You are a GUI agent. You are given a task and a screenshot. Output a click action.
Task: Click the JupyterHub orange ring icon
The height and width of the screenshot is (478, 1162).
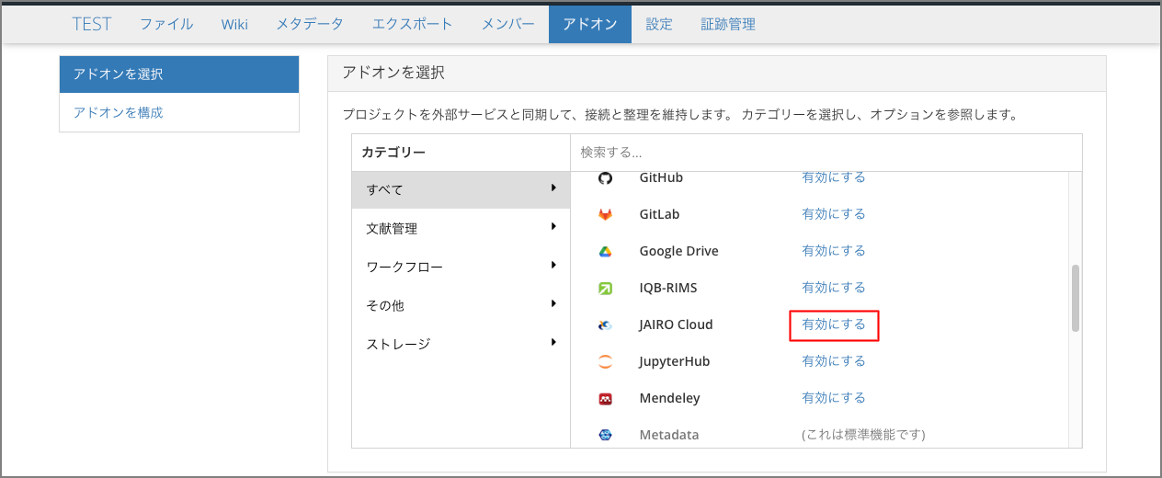click(x=605, y=361)
